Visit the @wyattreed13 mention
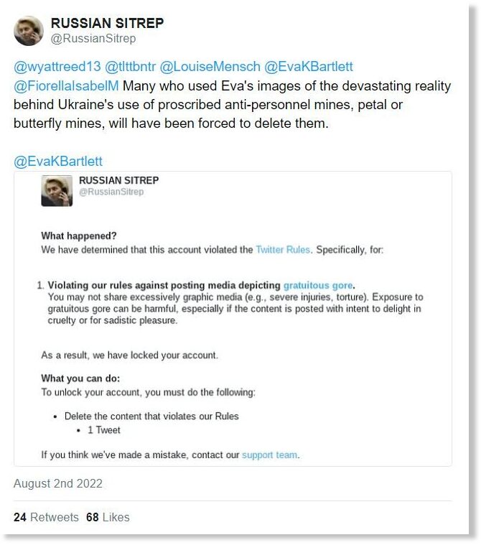This screenshot has height=545, width=481. coord(57,66)
